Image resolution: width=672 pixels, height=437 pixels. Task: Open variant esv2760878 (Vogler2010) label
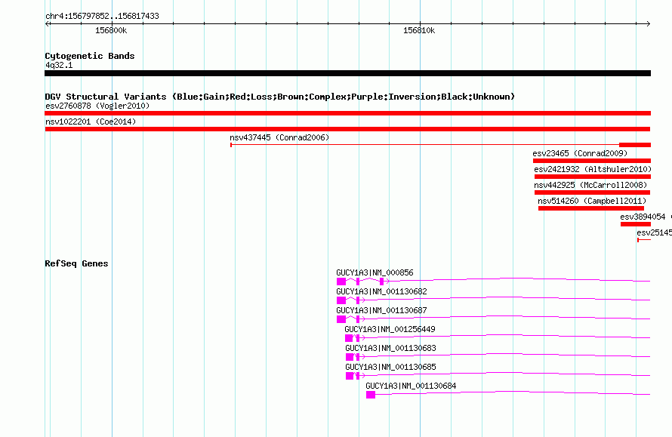click(x=97, y=106)
